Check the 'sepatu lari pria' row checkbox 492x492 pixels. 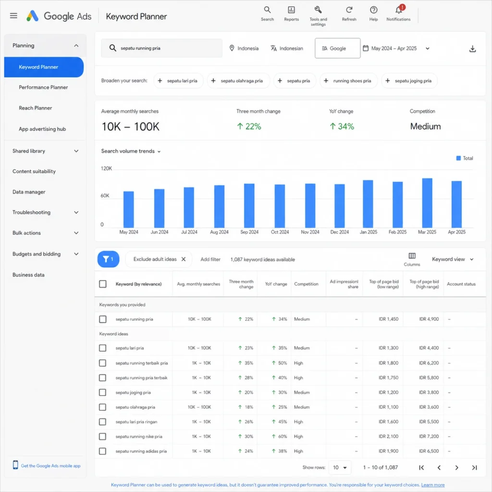[103, 348]
